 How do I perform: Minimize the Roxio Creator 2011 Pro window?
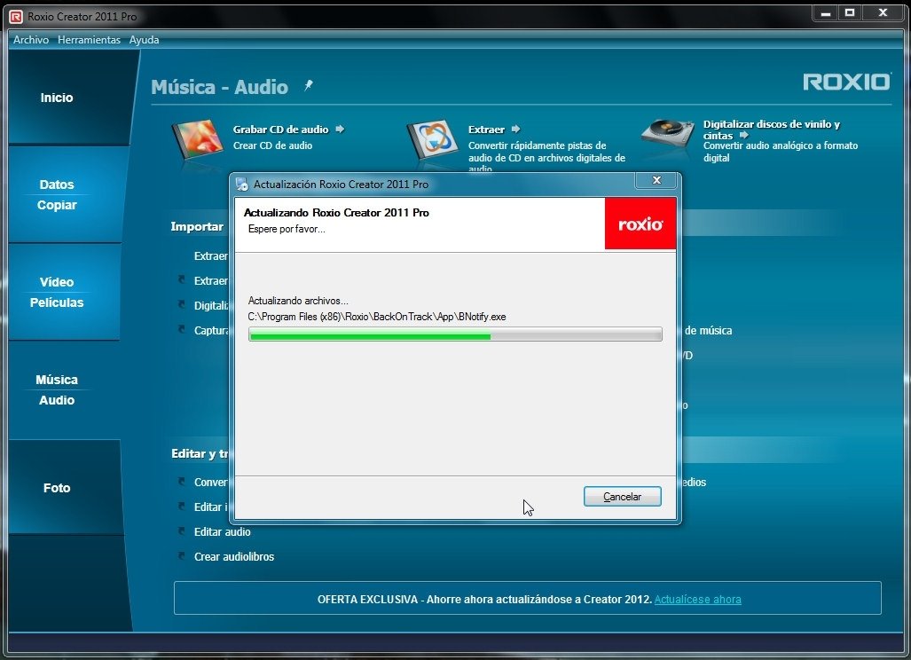(x=826, y=13)
